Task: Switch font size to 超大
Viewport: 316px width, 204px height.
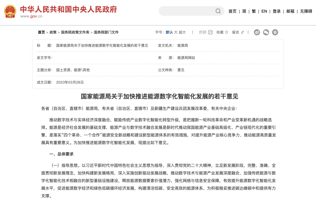Action: click(182, 32)
